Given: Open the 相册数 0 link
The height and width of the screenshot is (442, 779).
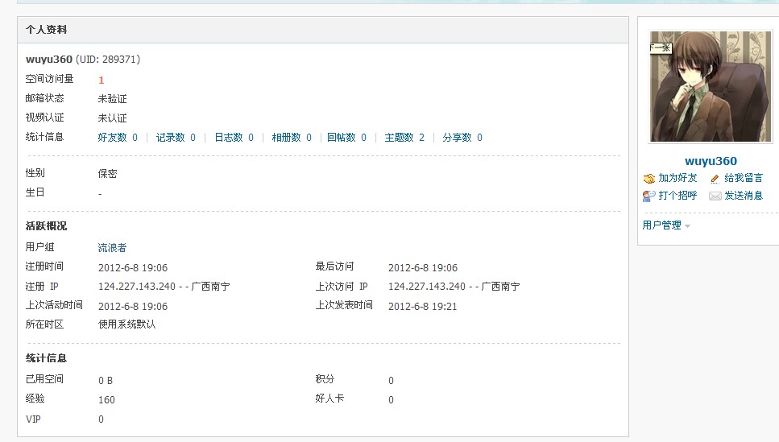Looking at the screenshot, I should [292, 137].
